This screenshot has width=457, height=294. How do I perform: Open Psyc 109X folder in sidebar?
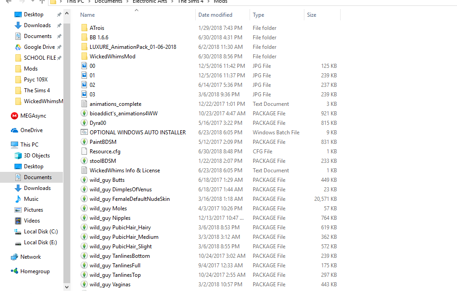[x=36, y=80]
